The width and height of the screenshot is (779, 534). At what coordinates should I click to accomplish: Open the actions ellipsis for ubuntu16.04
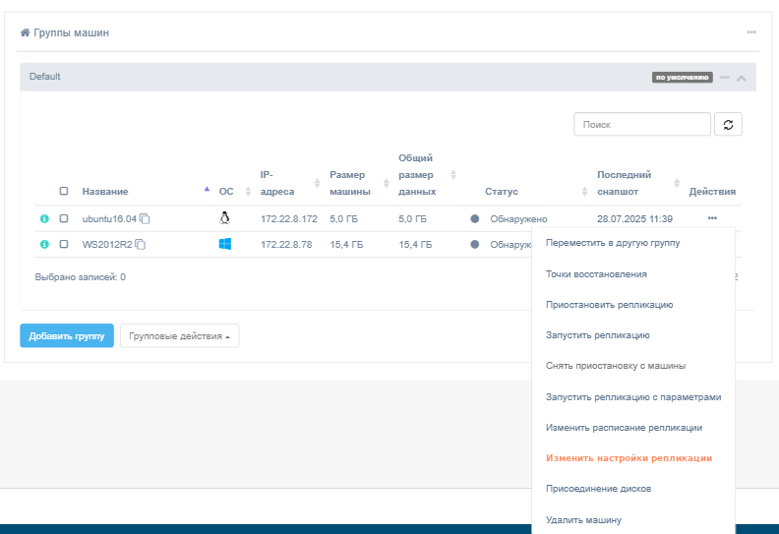(x=712, y=217)
